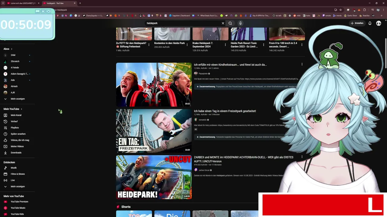Visit the tomatolix channel

pyautogui.click(x=201, y=120)
